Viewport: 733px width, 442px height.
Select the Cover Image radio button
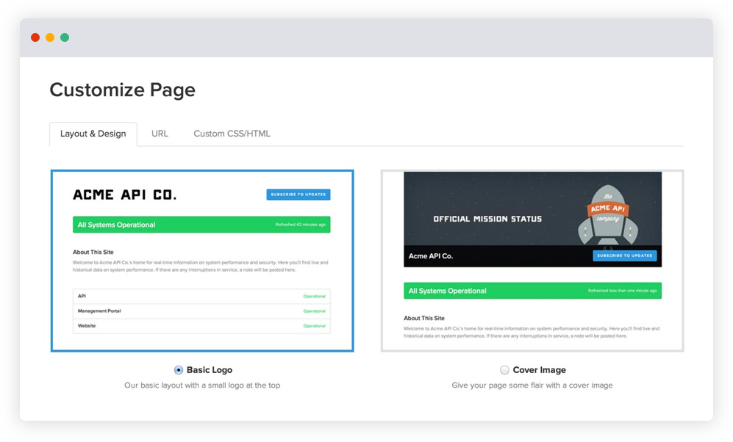coord(505,370)
